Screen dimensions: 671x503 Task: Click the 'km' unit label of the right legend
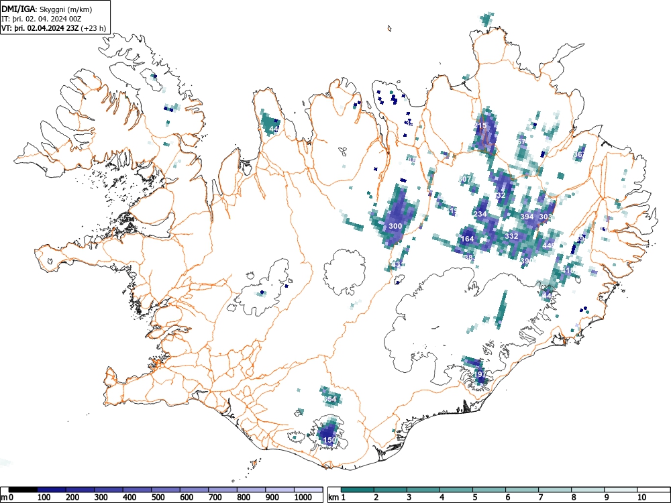[333, 498]
